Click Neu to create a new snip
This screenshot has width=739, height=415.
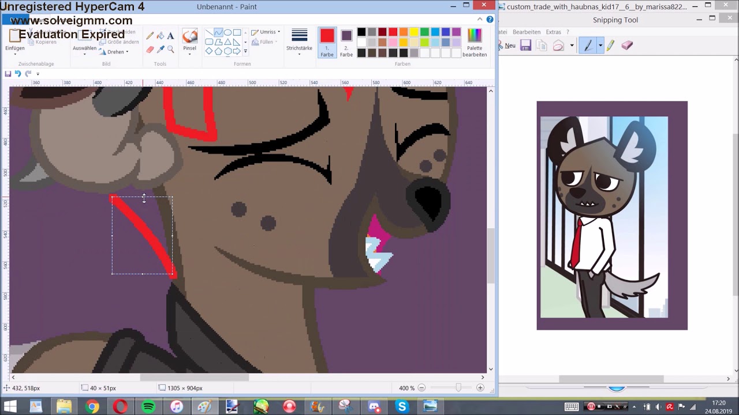point(507,46)
